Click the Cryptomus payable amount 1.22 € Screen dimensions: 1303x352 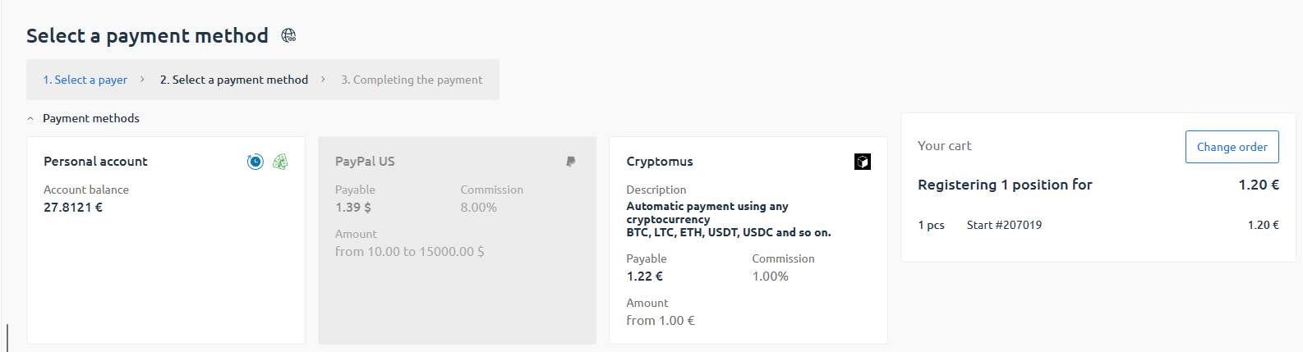[645, 277]
